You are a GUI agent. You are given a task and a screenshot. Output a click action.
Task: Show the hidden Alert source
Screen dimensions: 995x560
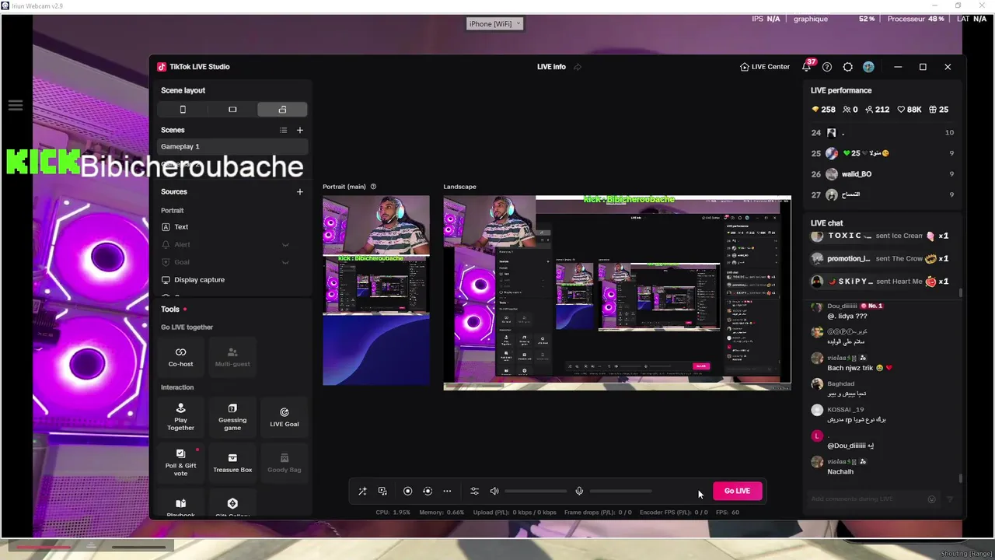pyautogui.click(x=285, y=244)
